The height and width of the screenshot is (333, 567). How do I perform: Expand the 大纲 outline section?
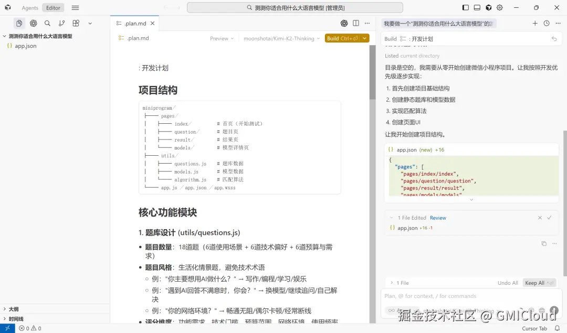point(13,309)
